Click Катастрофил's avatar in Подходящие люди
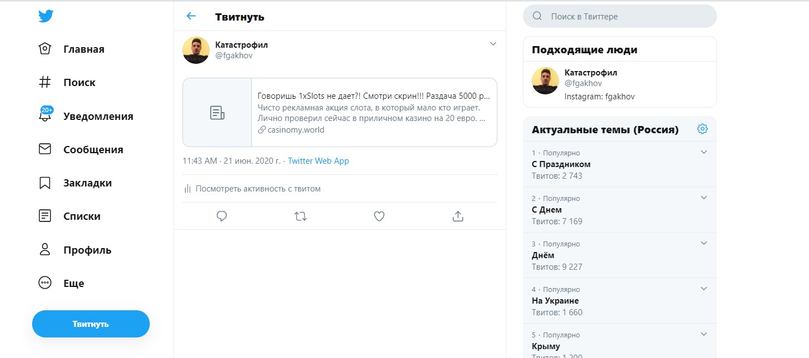This screenshot has height=358, width=809. (545, 81)
